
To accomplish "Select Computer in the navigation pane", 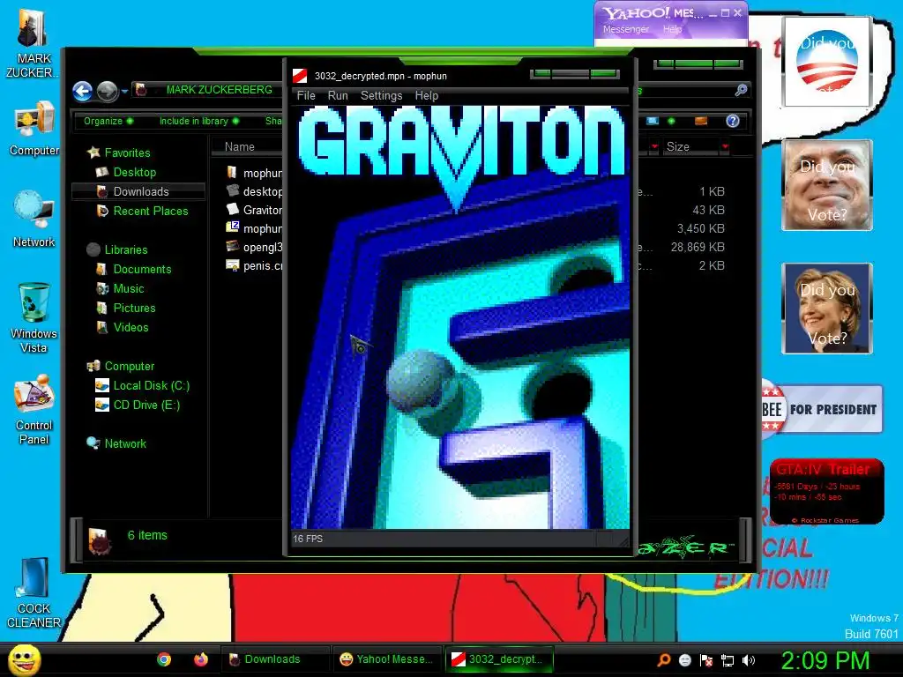I will [129, 366].
